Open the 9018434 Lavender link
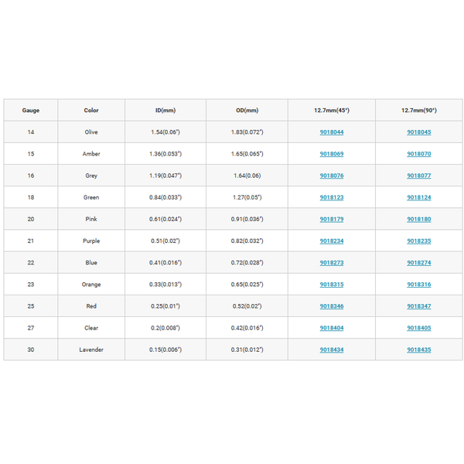This screenshot has width=464, height=464. [332, 350]
